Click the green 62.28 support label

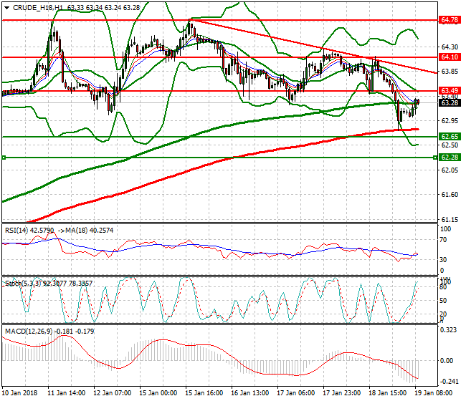tap(450, 157)
